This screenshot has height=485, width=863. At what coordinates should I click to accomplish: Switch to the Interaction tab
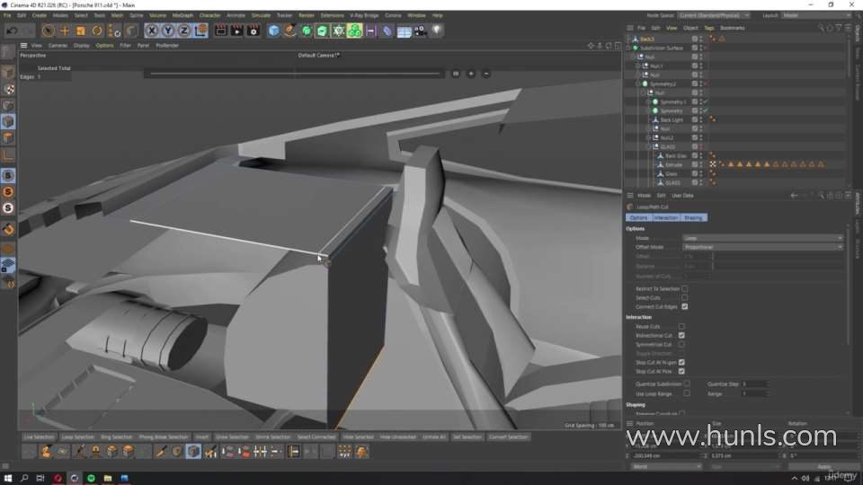666,217
